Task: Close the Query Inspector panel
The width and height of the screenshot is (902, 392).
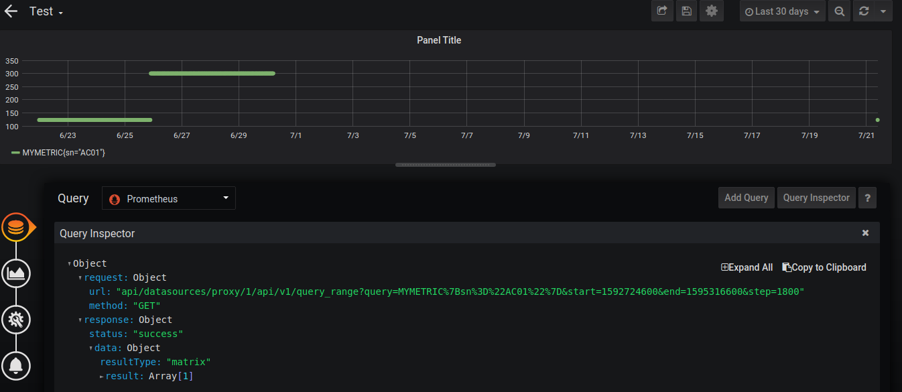Action: (x=865, y=233)
